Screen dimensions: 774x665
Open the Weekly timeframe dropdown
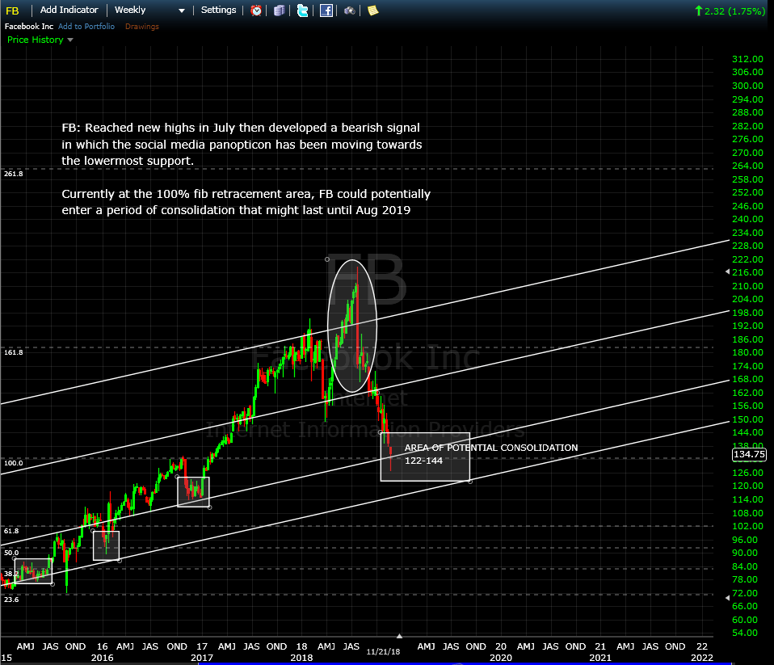(149, 10)
